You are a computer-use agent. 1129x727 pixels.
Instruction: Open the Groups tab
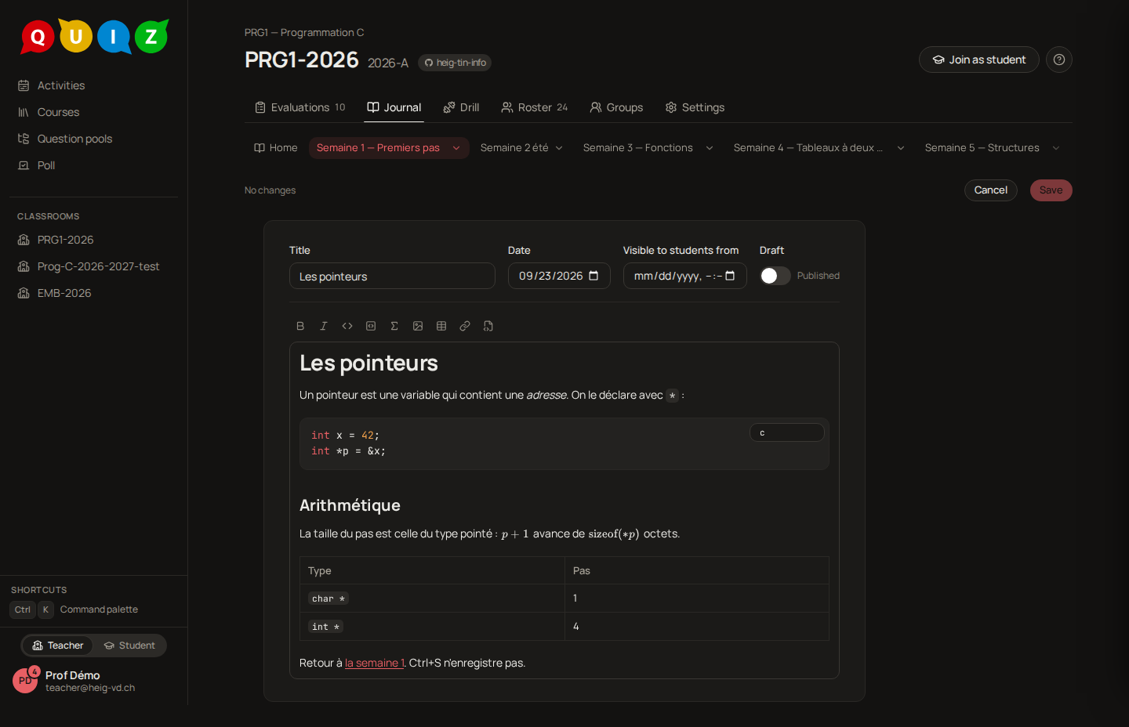[x=616, y=107]
